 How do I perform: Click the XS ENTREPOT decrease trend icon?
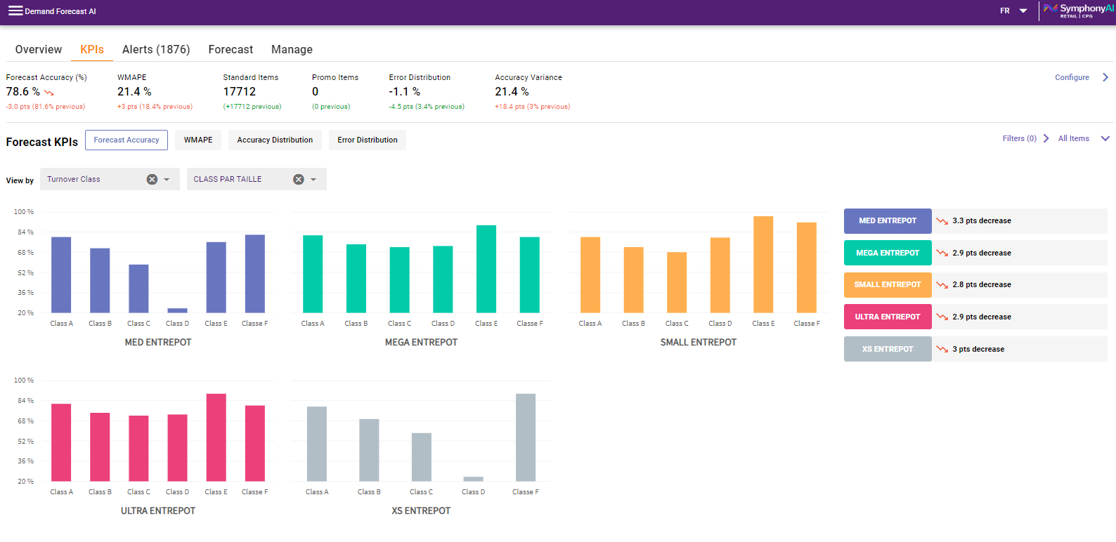coord(942,350)
